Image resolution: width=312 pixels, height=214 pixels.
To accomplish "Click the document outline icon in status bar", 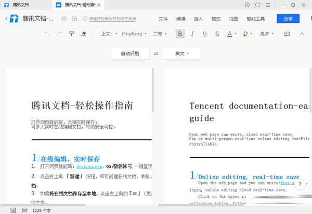I will click(x=13, y=210).
